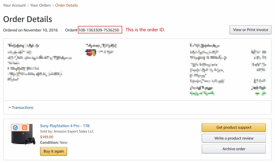Click the orange D badge on product image
This screenshot has width=275, height=163.
(x=24, y=128)
